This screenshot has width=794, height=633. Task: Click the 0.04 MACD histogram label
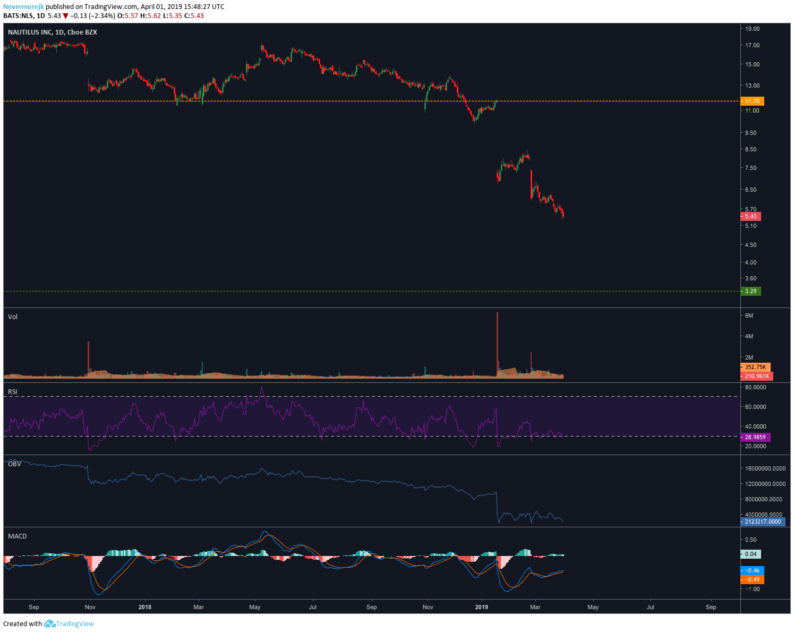tap(751, 554)
